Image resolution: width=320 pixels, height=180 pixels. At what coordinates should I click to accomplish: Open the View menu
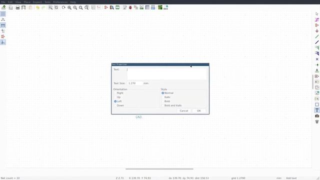[x=18, y=2]
